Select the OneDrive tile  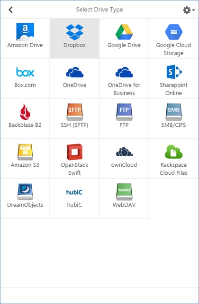[75, 78]
